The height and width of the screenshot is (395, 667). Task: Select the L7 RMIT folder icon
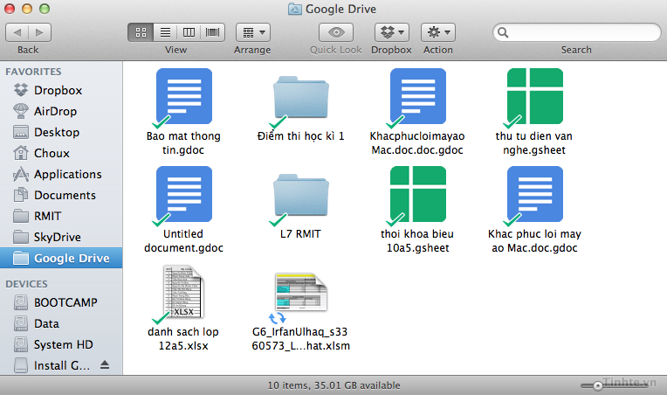click(x=300, y=195)
